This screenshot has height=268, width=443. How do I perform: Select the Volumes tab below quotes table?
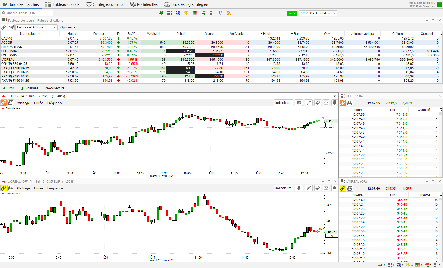pyautogui.click(x=30, y=88)
